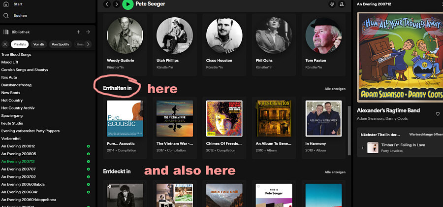Screen dimensions: 443x207
Task: Click the Bibliothek library icon
Action: (6, 32)
